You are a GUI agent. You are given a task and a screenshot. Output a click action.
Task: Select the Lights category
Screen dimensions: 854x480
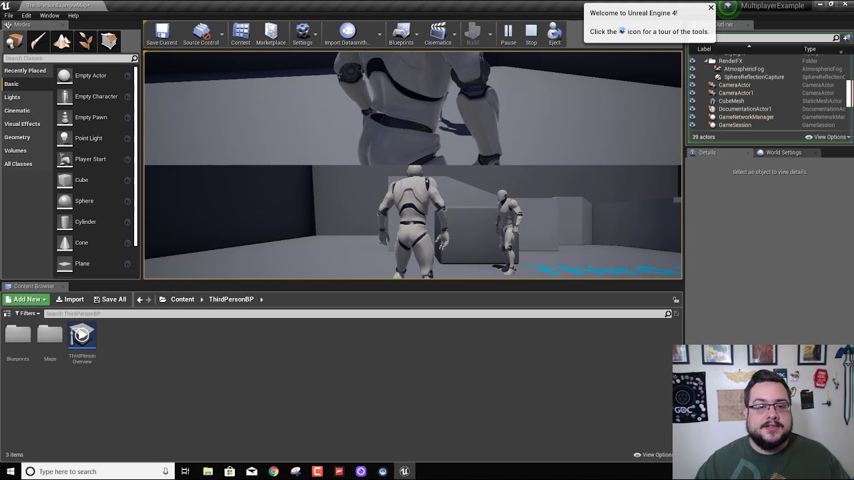[12, 97]
